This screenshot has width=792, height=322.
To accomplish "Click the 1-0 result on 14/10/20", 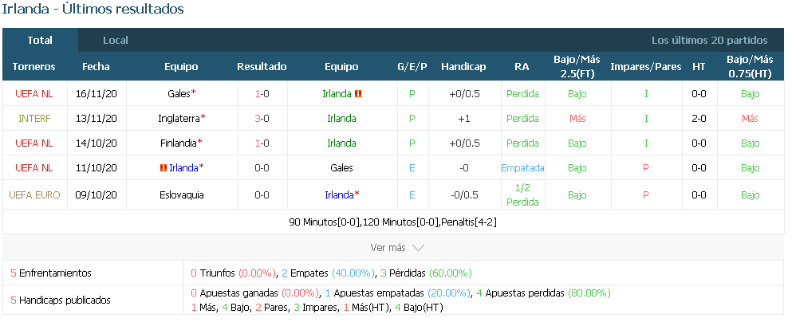I will [262, 143].
